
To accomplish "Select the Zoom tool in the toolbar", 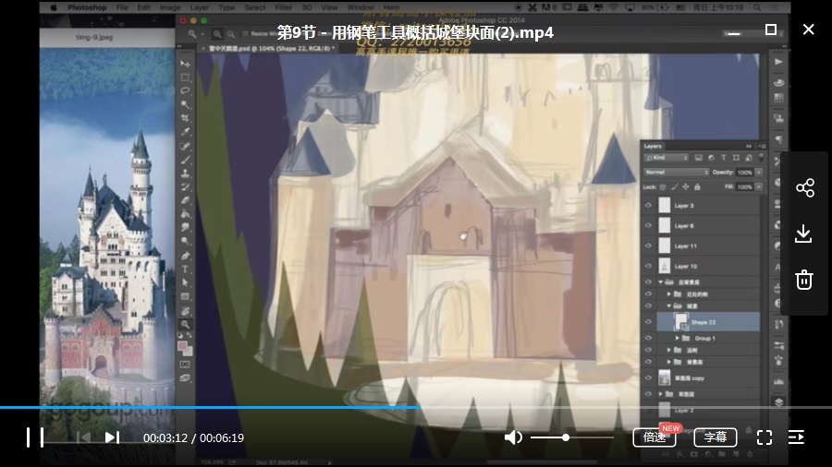I will tap(185, 325).
